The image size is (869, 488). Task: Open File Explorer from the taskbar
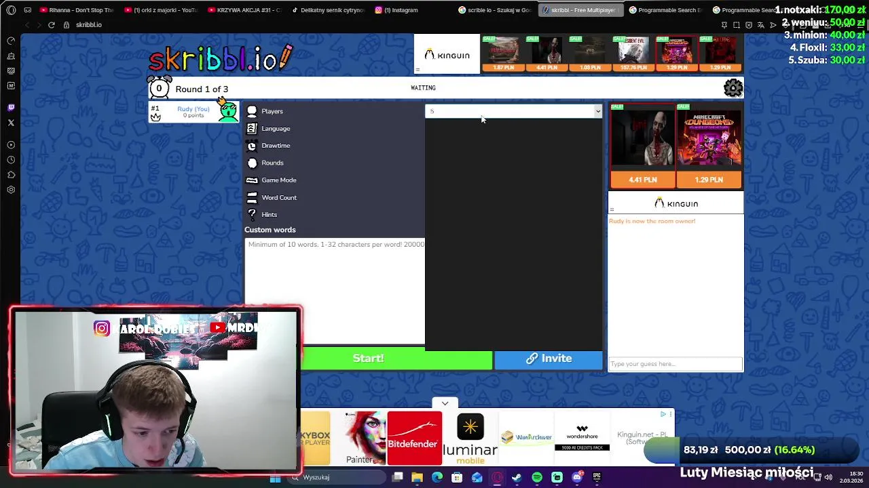point(417,477)
